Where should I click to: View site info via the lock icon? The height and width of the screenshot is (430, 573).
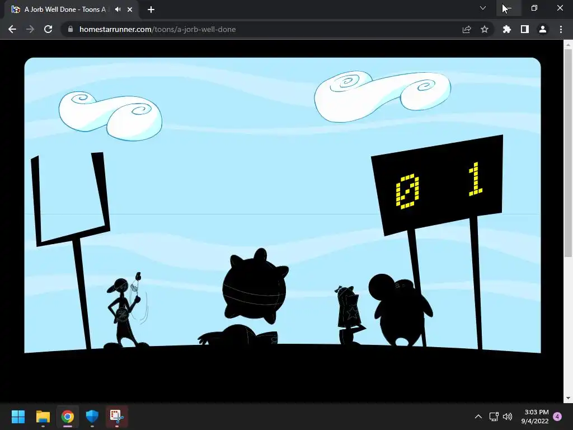pos(71,29)
